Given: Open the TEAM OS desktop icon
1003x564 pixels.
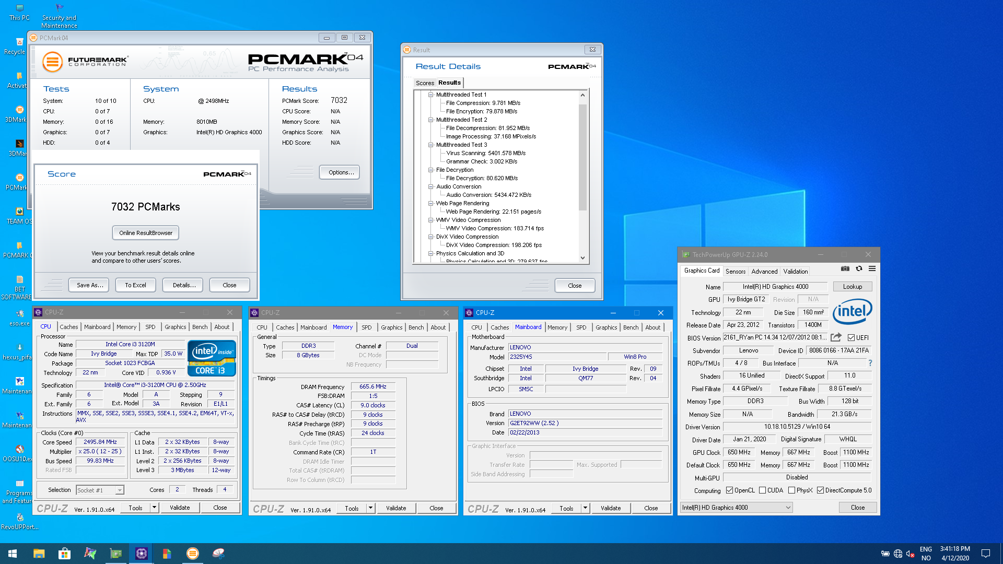Looking at the screenshot, I should pos(19,216).
